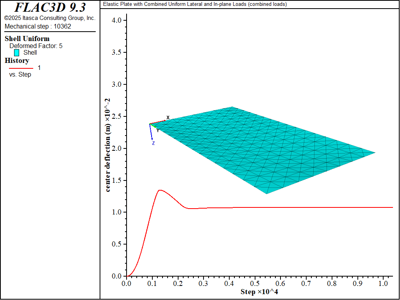Click the Deformed Factor: 5 entry

coord(36,46)
